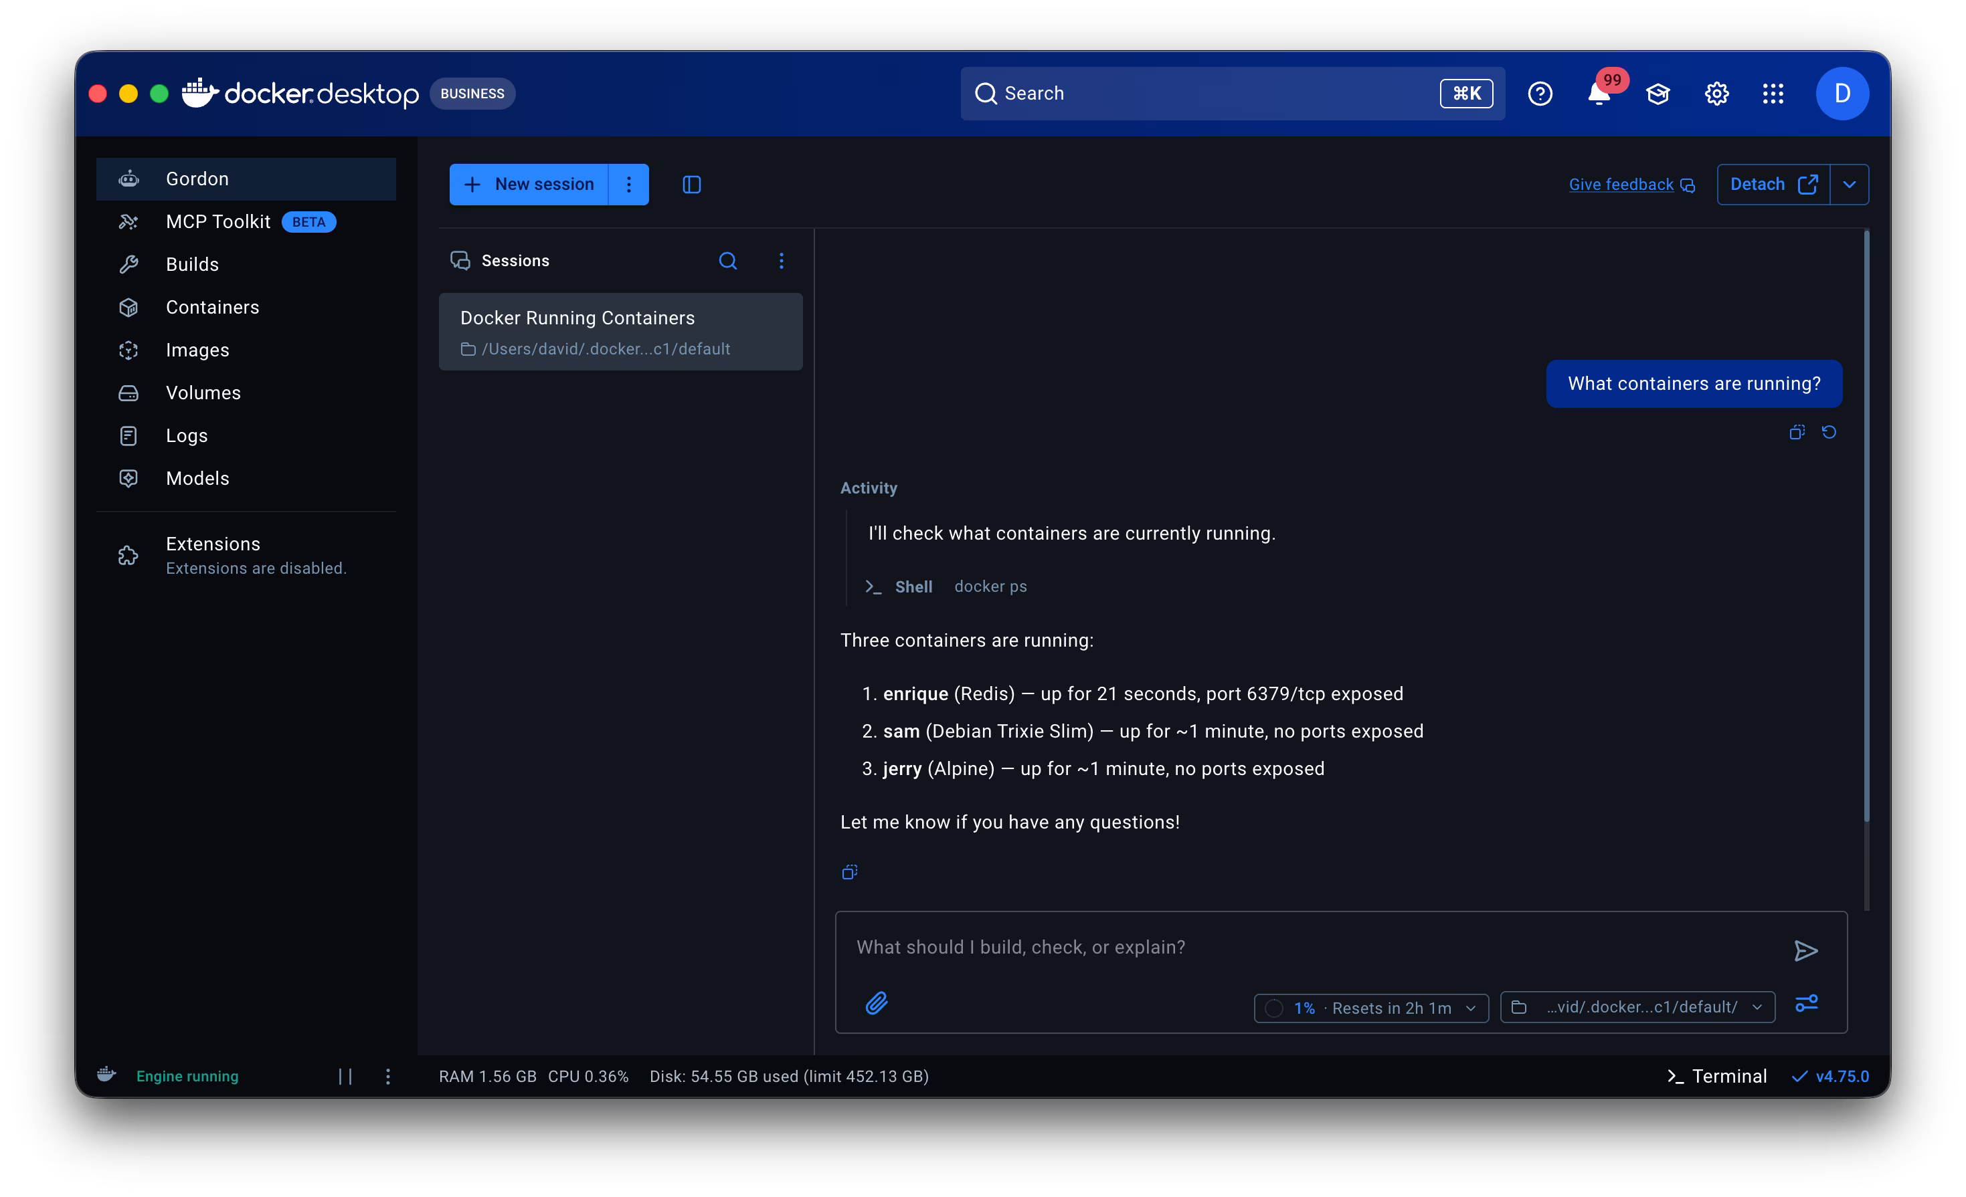Copy the user message icon
Viewport: 1966px width, 1197px height.
(x=1796, y=432)
